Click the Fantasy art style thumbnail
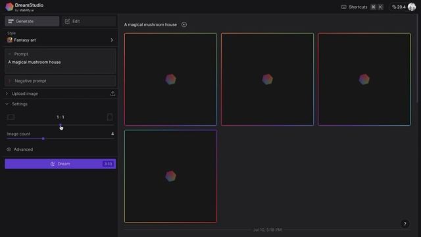 tap(10, 40)
